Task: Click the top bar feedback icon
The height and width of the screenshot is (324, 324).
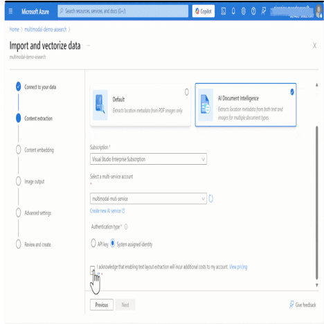Action: tap(263, 11)
